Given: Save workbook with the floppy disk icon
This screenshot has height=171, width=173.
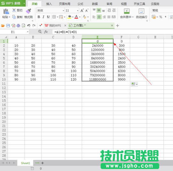Looking at the screenshot, I should tap(8, 26).
